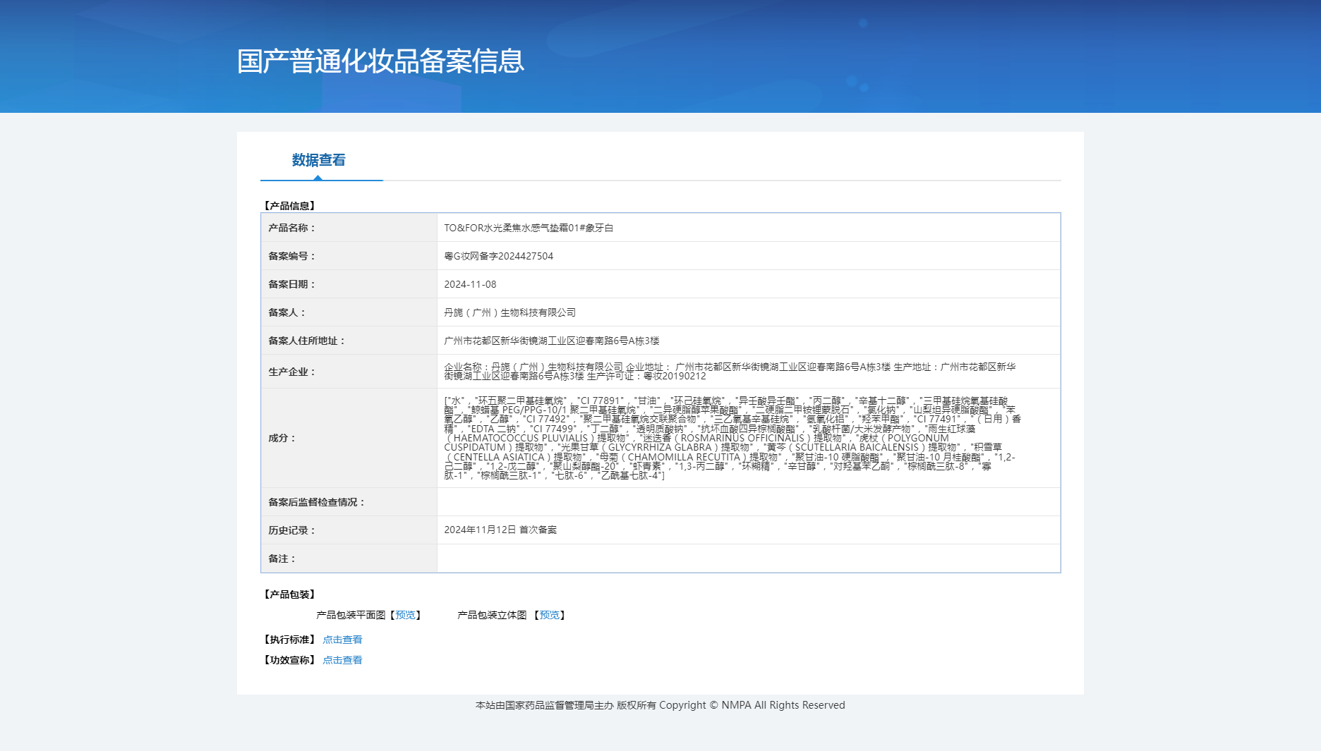
Task: Click the 备案人住所地址 address value
Action: pyautogui.click(x=551, y=341)
